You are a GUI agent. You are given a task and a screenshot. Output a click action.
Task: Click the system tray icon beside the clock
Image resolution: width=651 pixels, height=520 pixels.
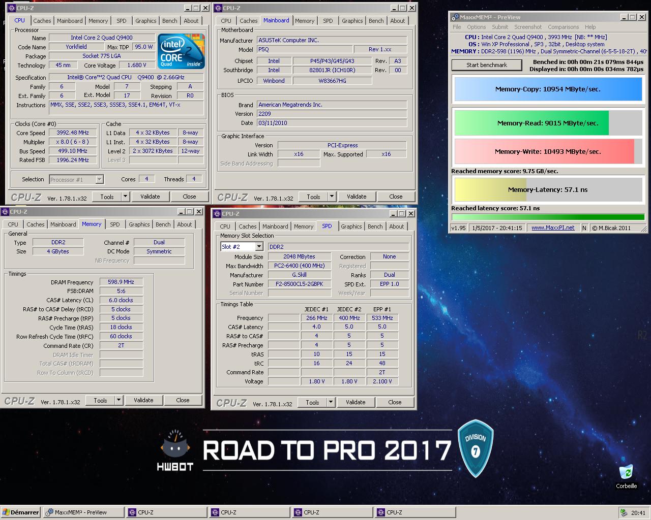coord(624,512)
